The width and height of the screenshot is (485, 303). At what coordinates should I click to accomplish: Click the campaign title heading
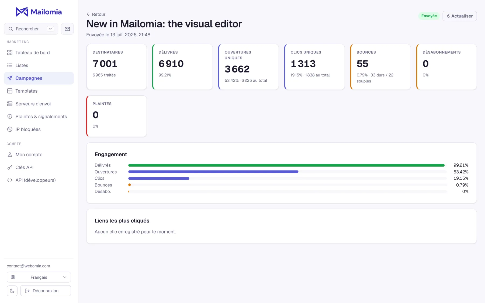click(x=164, y=24)
